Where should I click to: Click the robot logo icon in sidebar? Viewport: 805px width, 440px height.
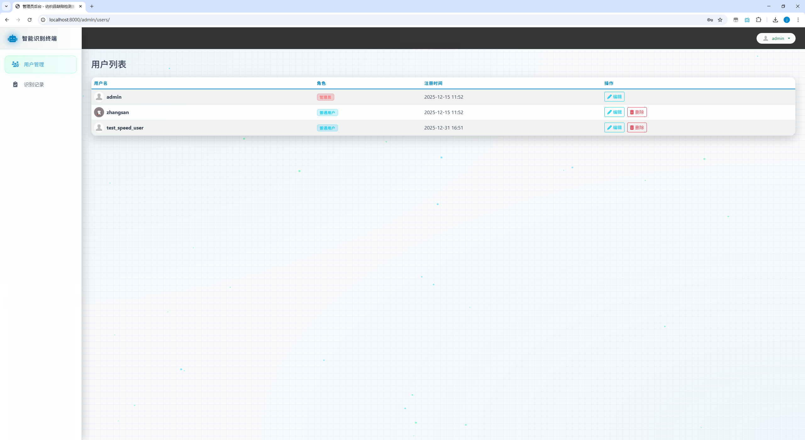(13, 38)
